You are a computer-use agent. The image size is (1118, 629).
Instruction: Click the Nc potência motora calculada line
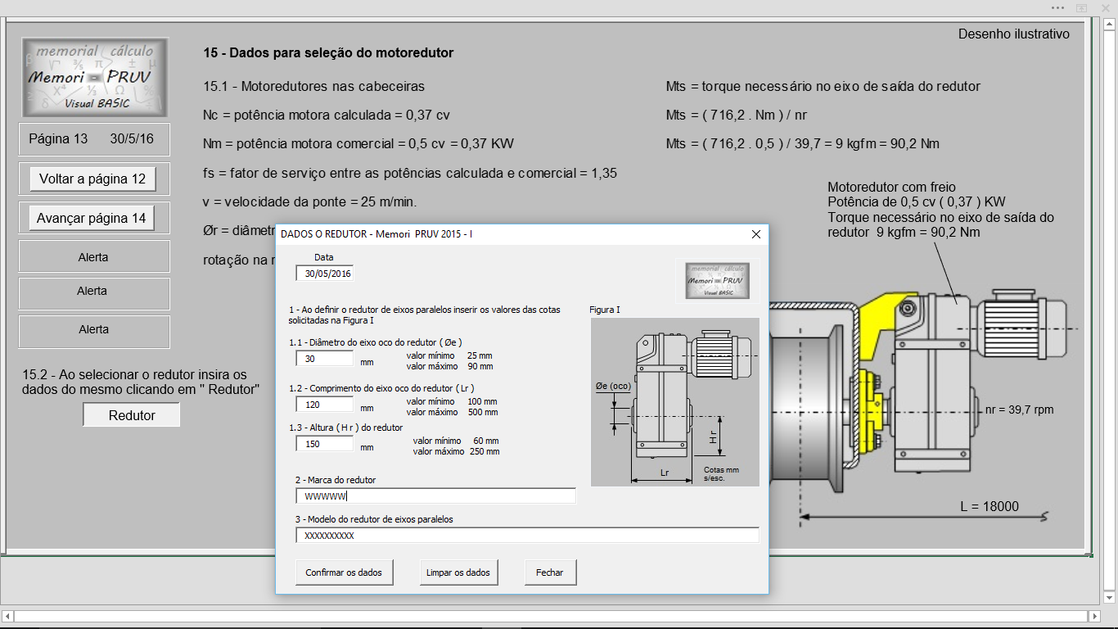coord(327,115)
